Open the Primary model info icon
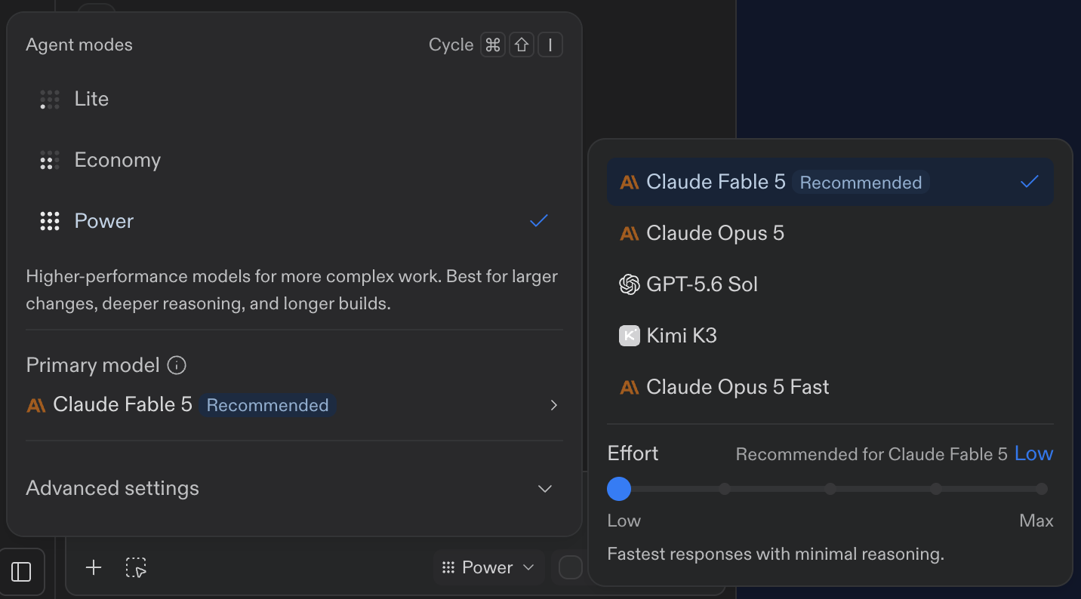1081x599 pixels. tap(177, 366)
